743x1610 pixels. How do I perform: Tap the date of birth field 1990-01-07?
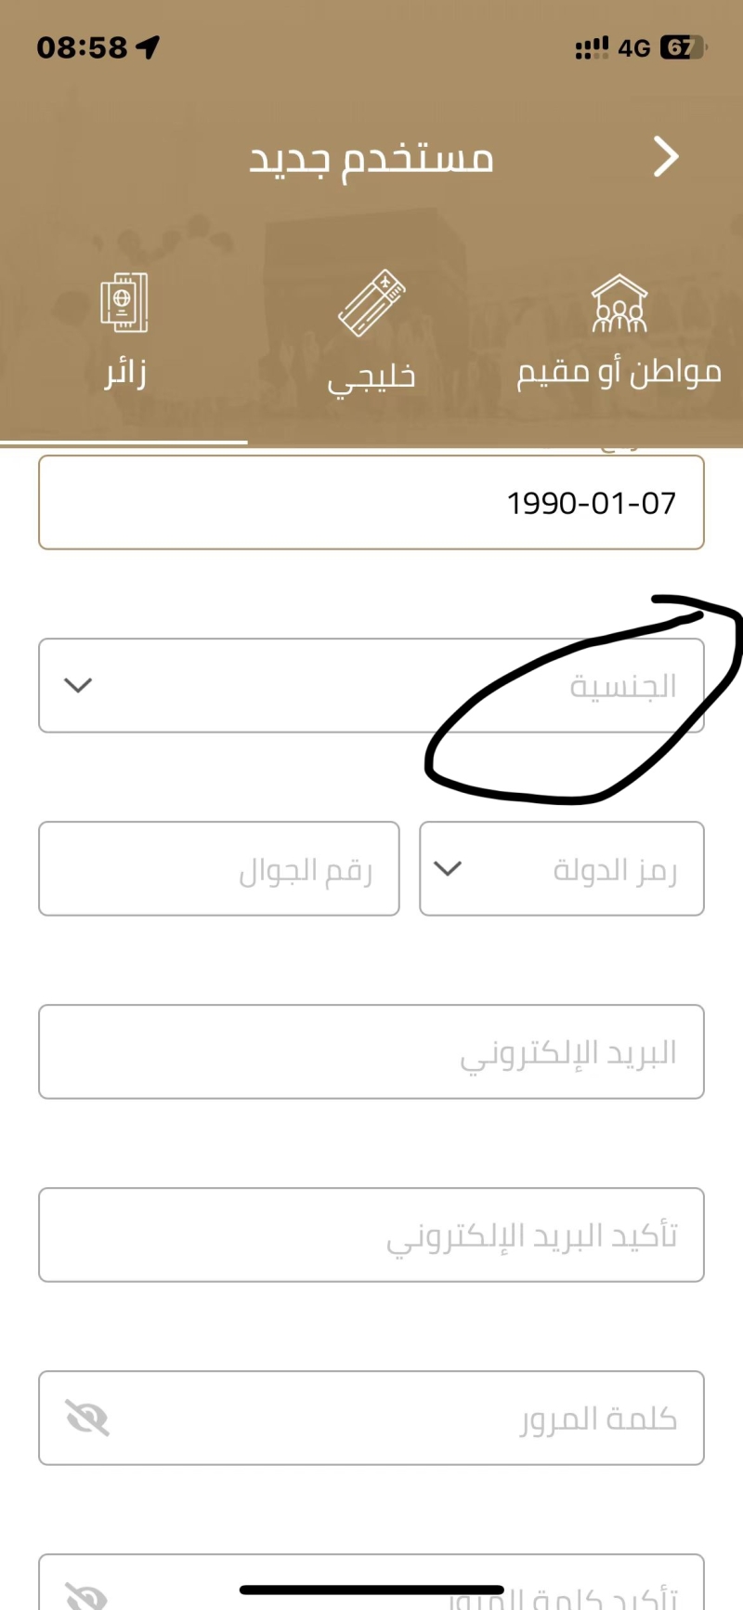point(371,503)
